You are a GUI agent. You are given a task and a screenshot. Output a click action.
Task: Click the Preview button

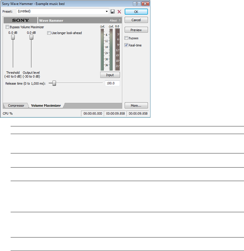136,30
